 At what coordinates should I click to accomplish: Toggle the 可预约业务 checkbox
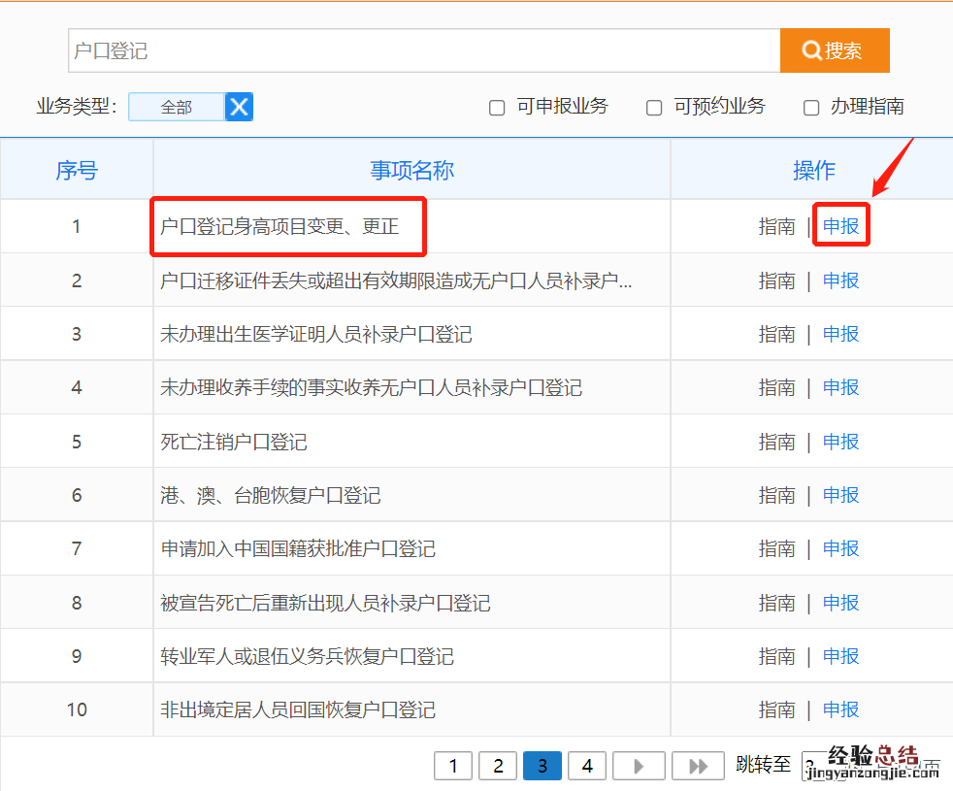click(654, 108)
